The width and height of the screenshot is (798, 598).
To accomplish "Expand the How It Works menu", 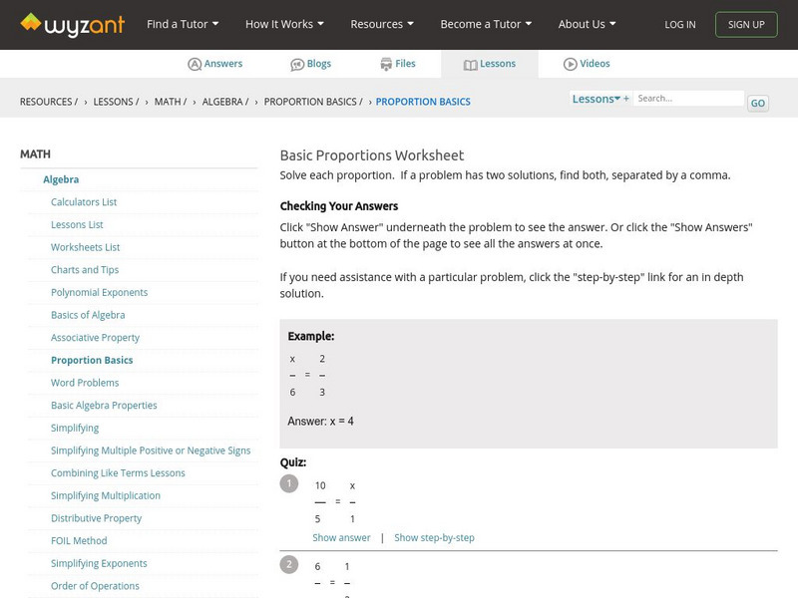I will pyautogui.click(x=284, y=24).
